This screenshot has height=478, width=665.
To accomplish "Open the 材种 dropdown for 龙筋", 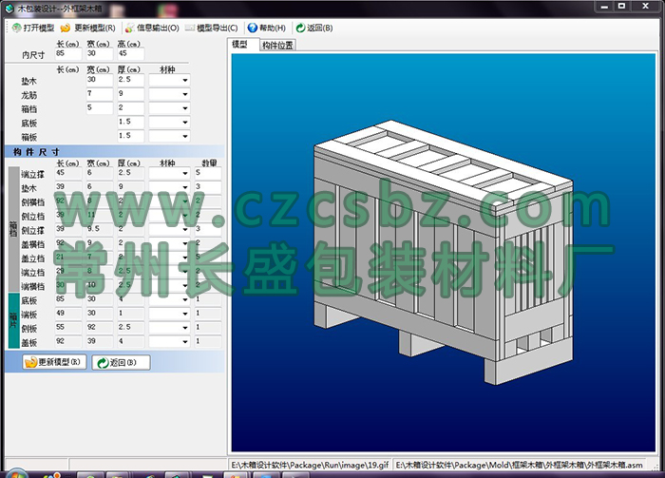I will pyautogui.click(x=185, y=94).
